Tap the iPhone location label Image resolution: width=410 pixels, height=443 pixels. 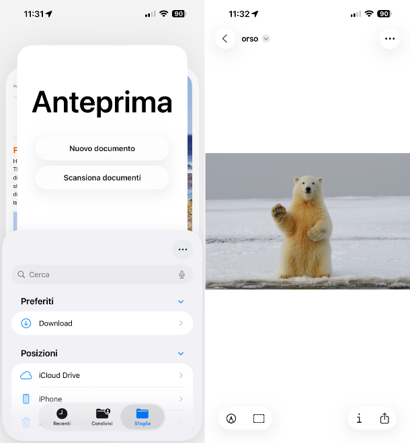[x=50, y=399]
